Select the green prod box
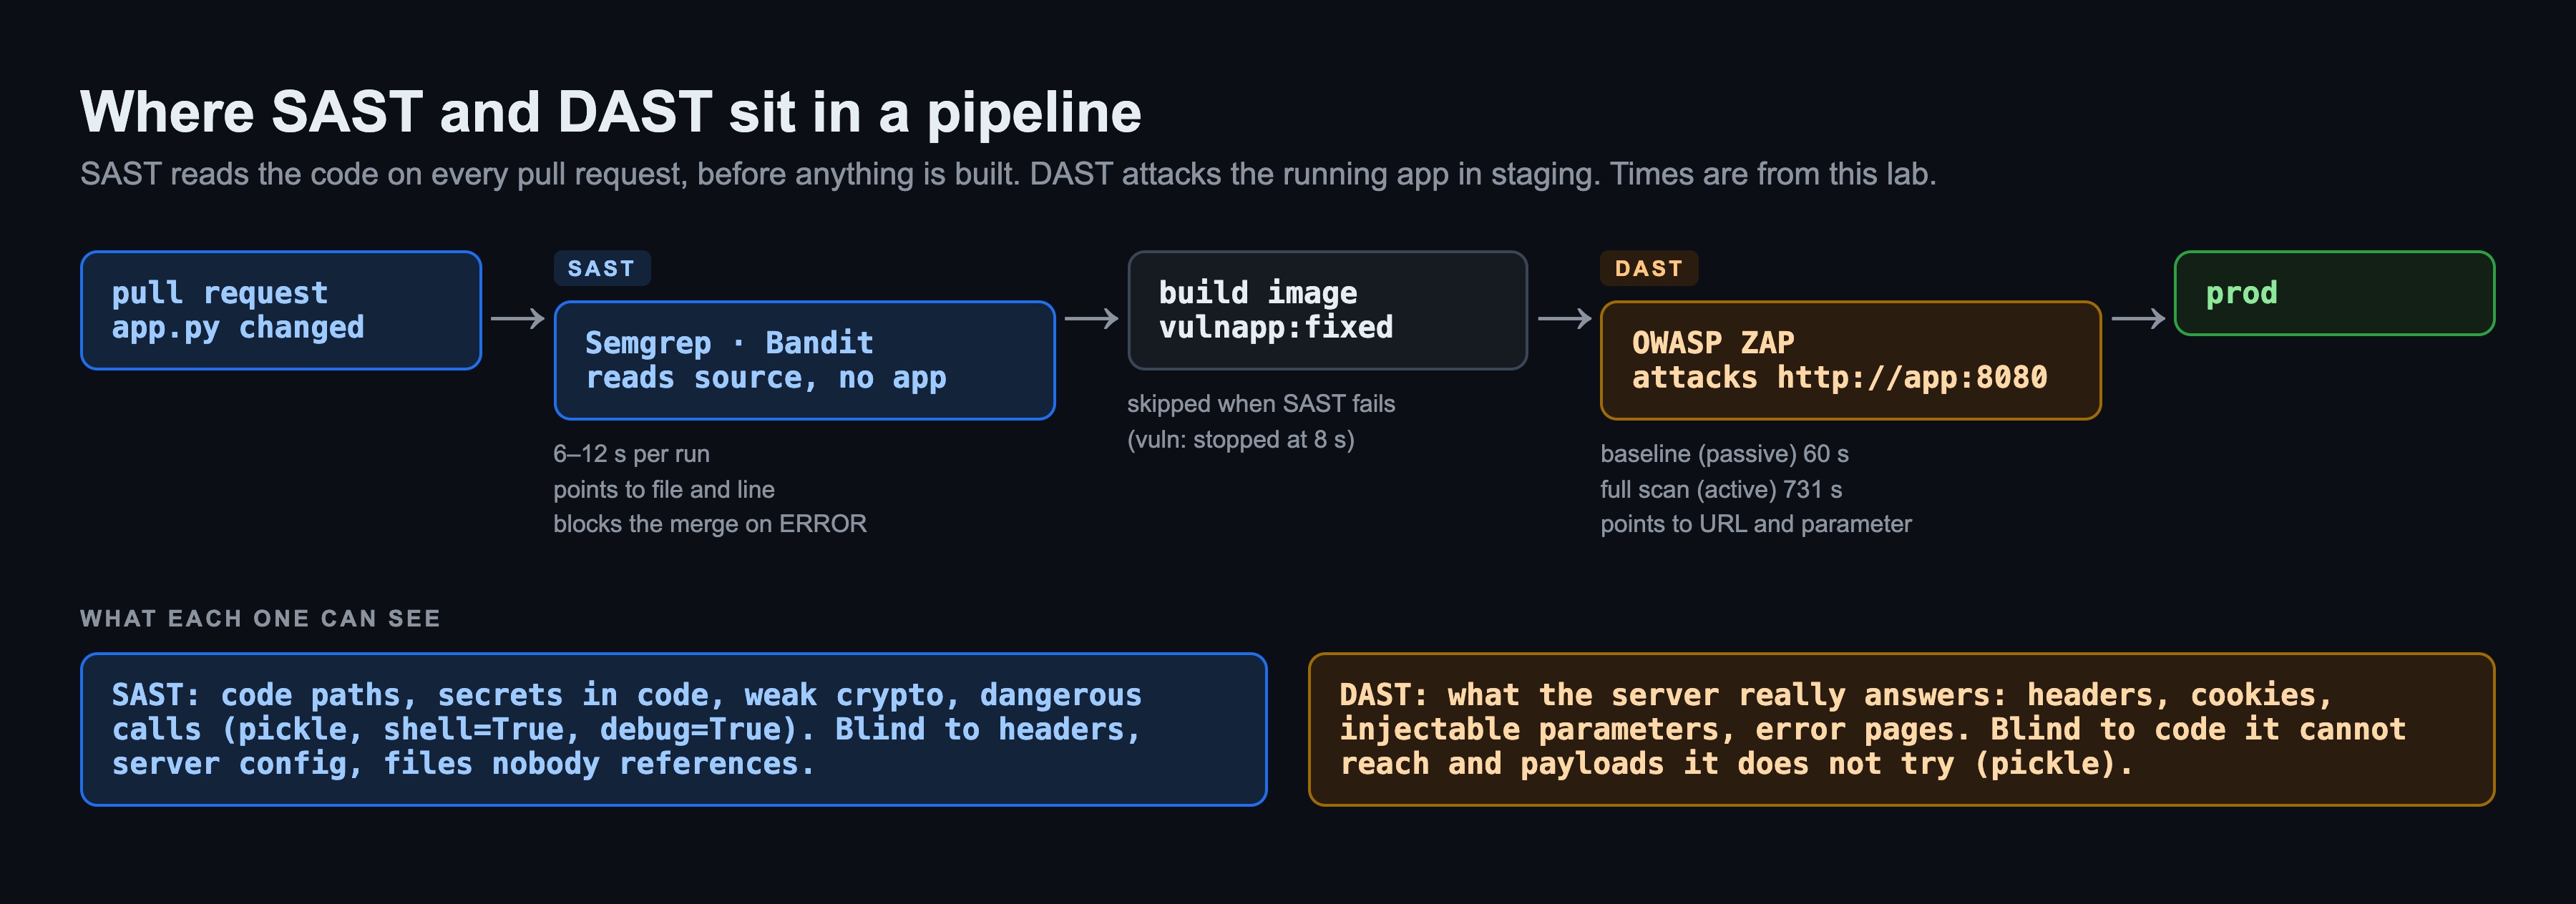 (x=2334, y=293)
